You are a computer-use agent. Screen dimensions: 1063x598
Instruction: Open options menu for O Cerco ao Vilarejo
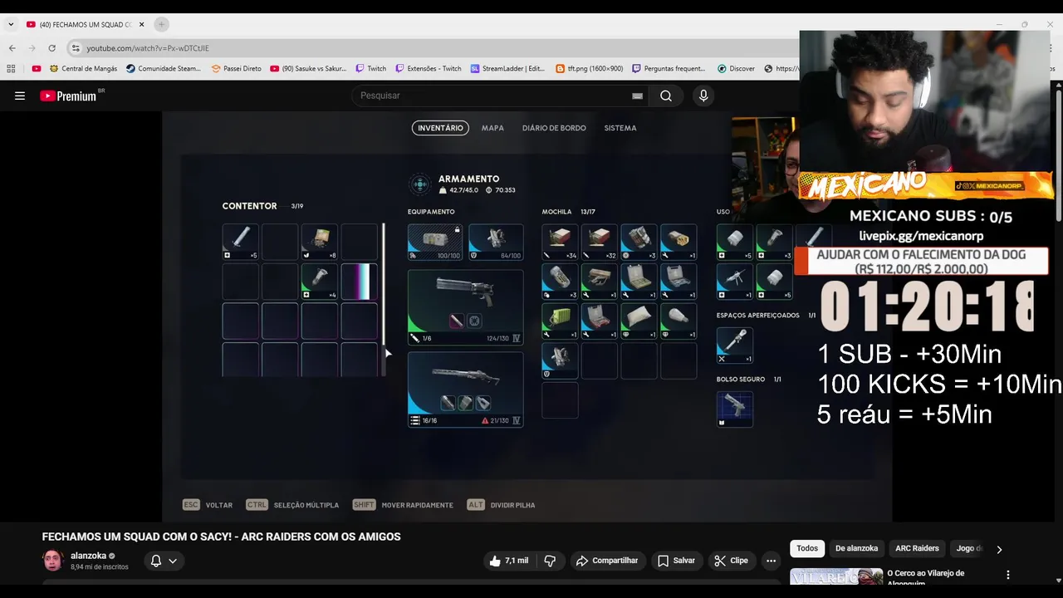[1008, 575]
